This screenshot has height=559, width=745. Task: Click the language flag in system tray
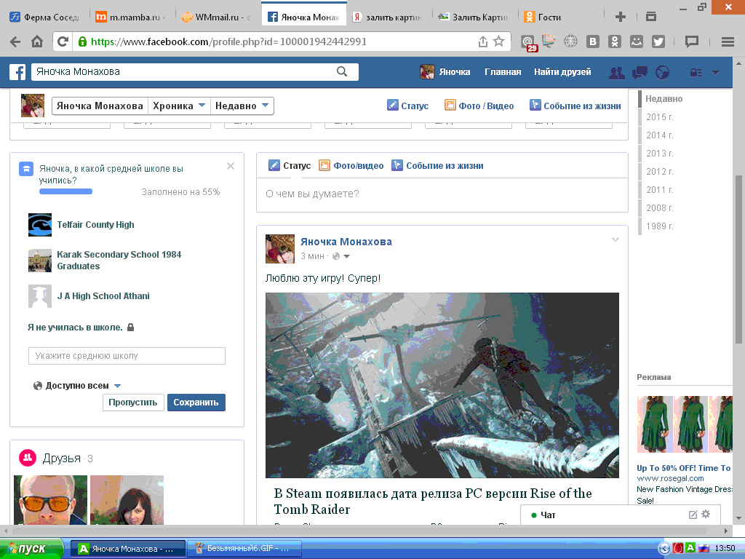point(704,548)
